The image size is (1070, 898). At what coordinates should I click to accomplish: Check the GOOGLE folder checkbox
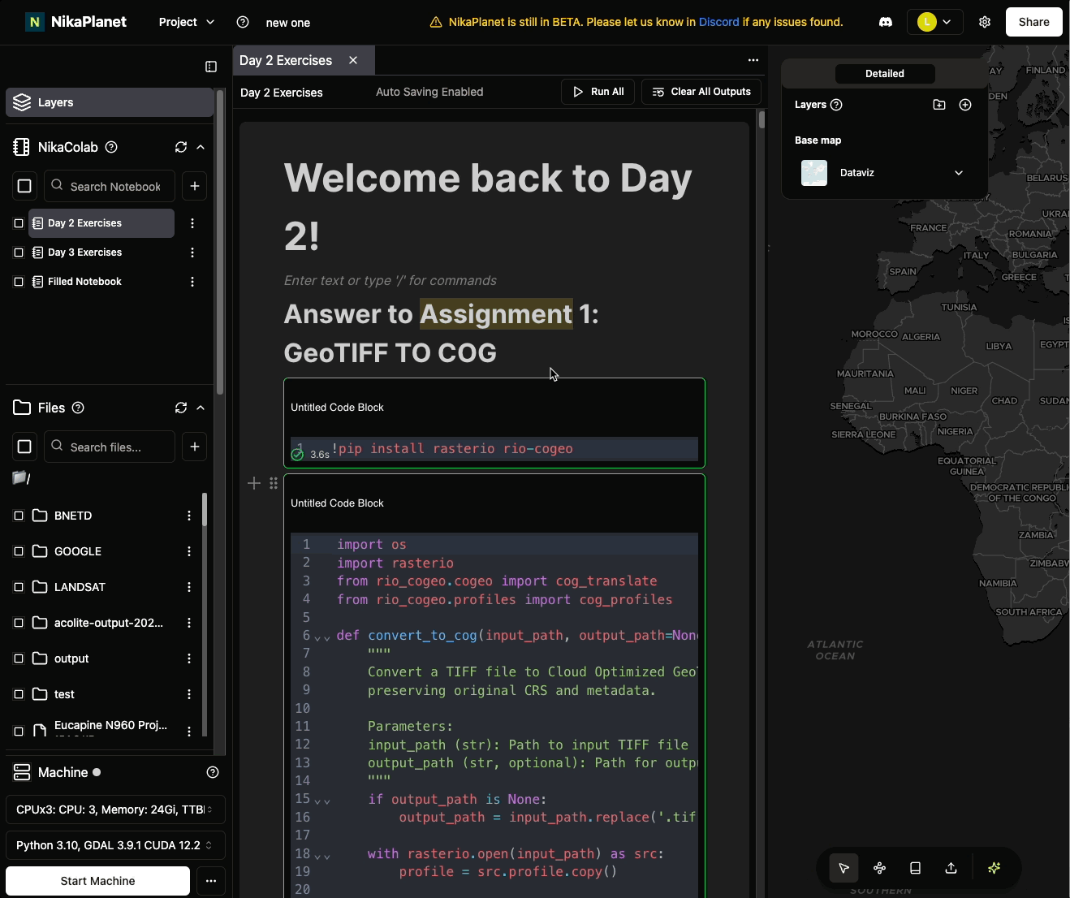[x=19, y=551]
